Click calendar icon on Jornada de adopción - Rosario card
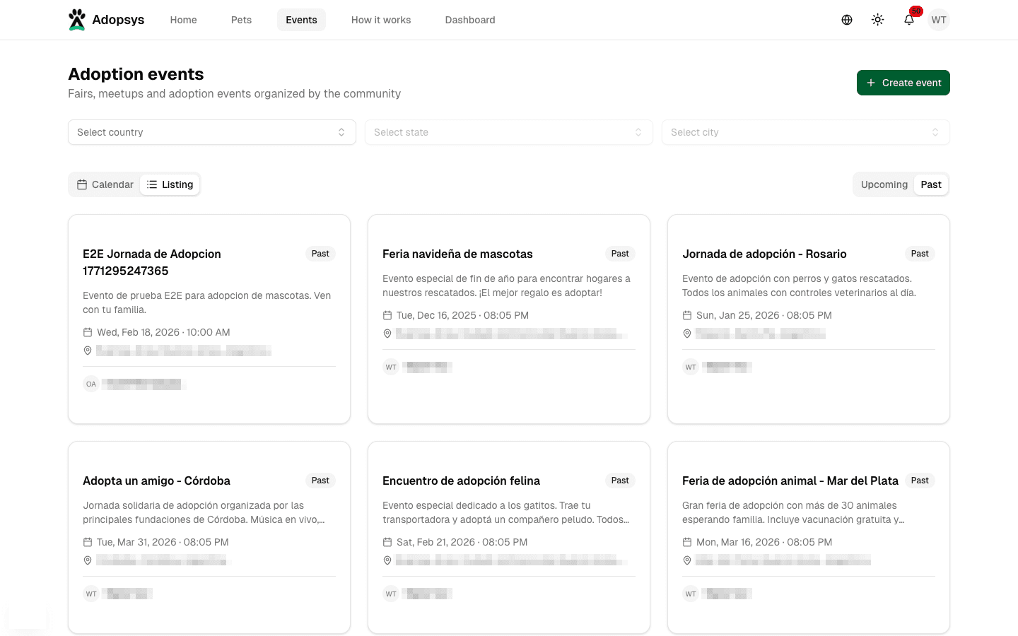The height and width of the screenshot is (636, 1018). 687,315
